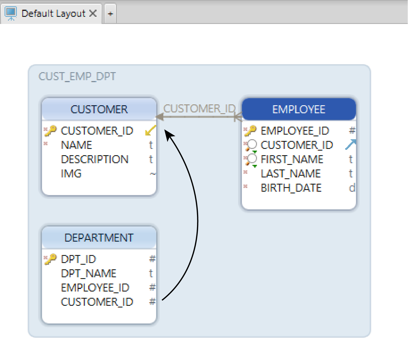Screen dimensions: 408x354
Task: Click the index magnifier icon beside EMPLOYEE table's CUSTOMER_ID
Action: pos(251,145)
